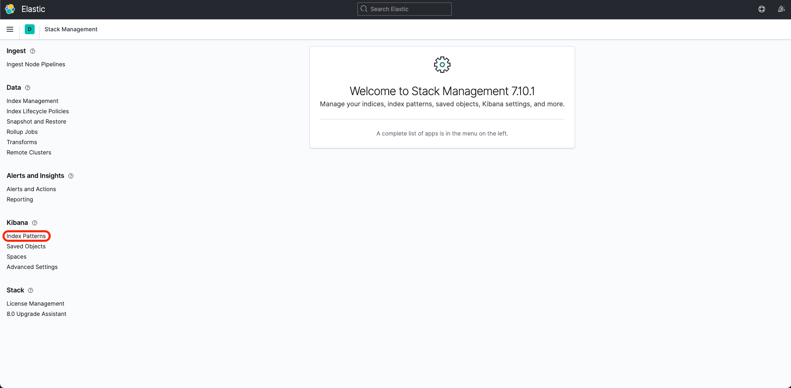
Task: Click the 'Manage your indices' description text
Action: pos(442,104)
